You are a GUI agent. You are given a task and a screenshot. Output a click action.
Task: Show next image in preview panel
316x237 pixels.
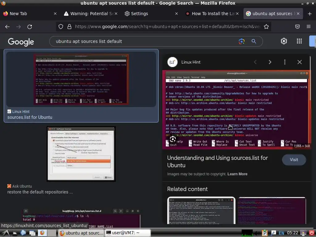pyautogui.click(x=270, y=62)
